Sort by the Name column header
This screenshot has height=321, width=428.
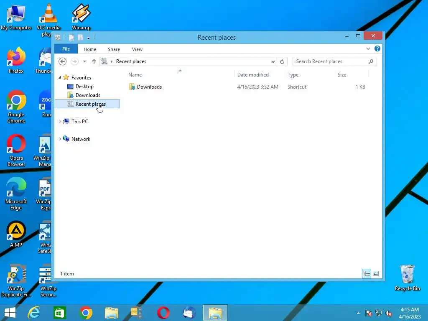pyautogui.click(x=180, y=75)
